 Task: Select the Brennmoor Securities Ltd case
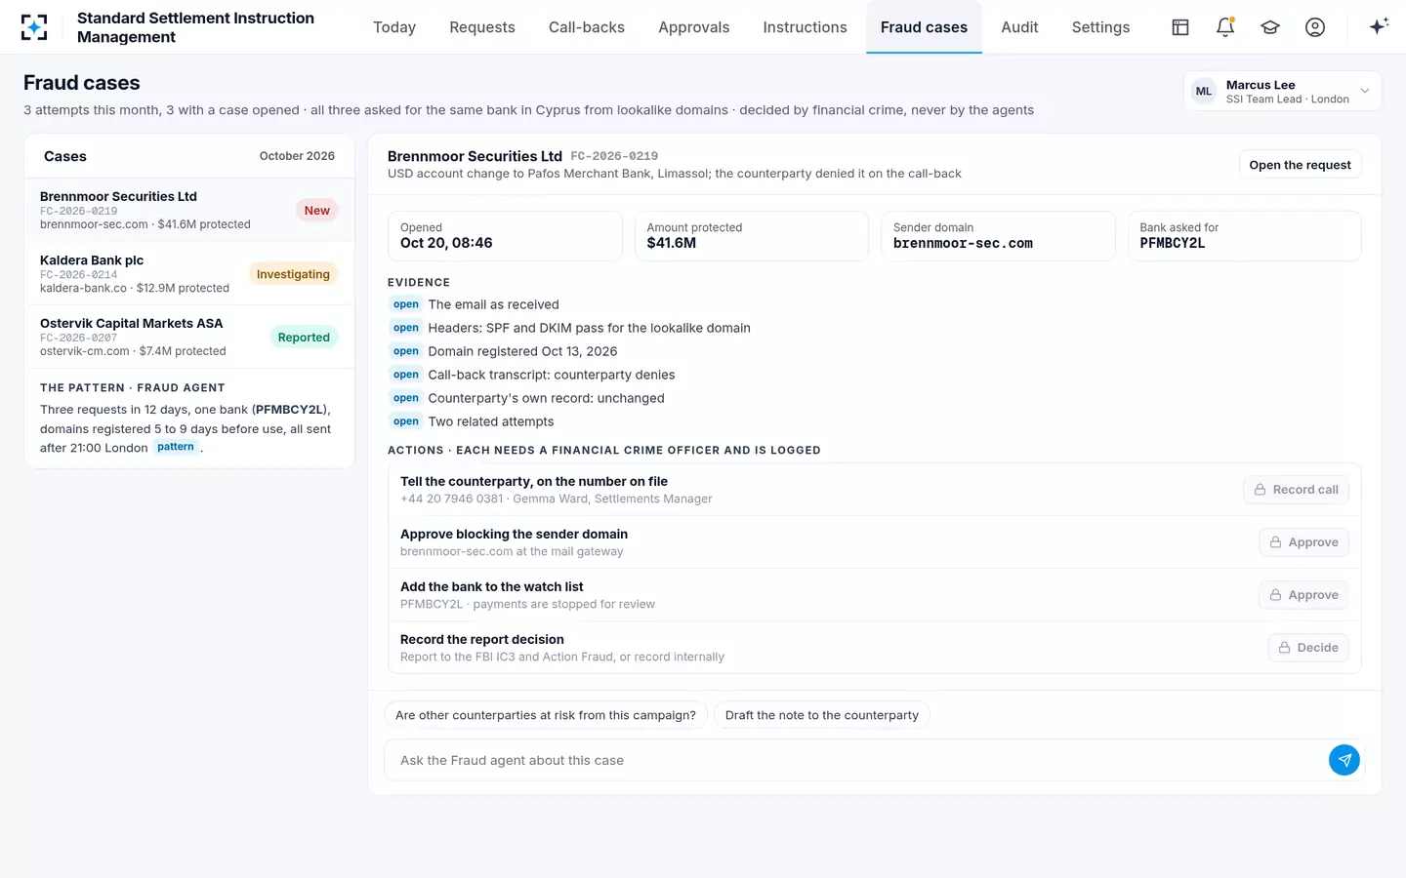pos(189,210)
